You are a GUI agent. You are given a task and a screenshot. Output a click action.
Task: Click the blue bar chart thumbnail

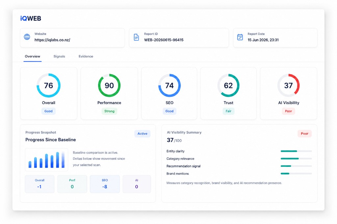click(x=46, y=160)
